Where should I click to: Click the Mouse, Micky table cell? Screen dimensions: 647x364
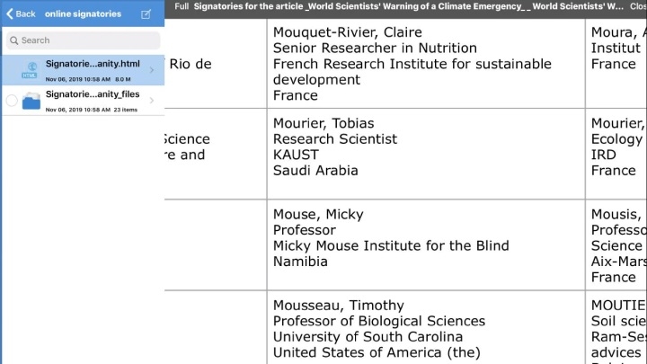[x=426, y=244]
